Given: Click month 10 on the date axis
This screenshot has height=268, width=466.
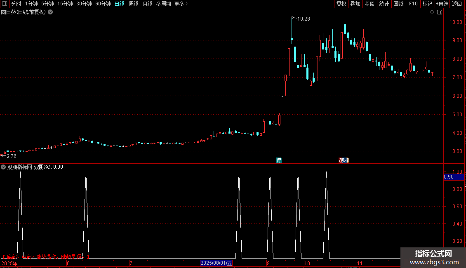Looking at the screenshot, I should pyautogui.click(x=307, y=263).
